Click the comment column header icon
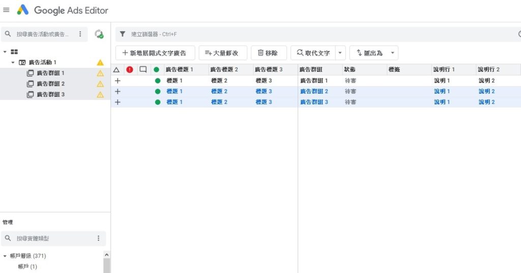The height and width of the screenshot is (273, 521). tap(143, 70)
